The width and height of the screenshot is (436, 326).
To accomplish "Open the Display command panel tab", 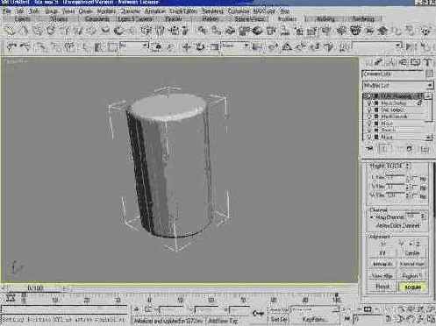I will (x=415, y=62).
